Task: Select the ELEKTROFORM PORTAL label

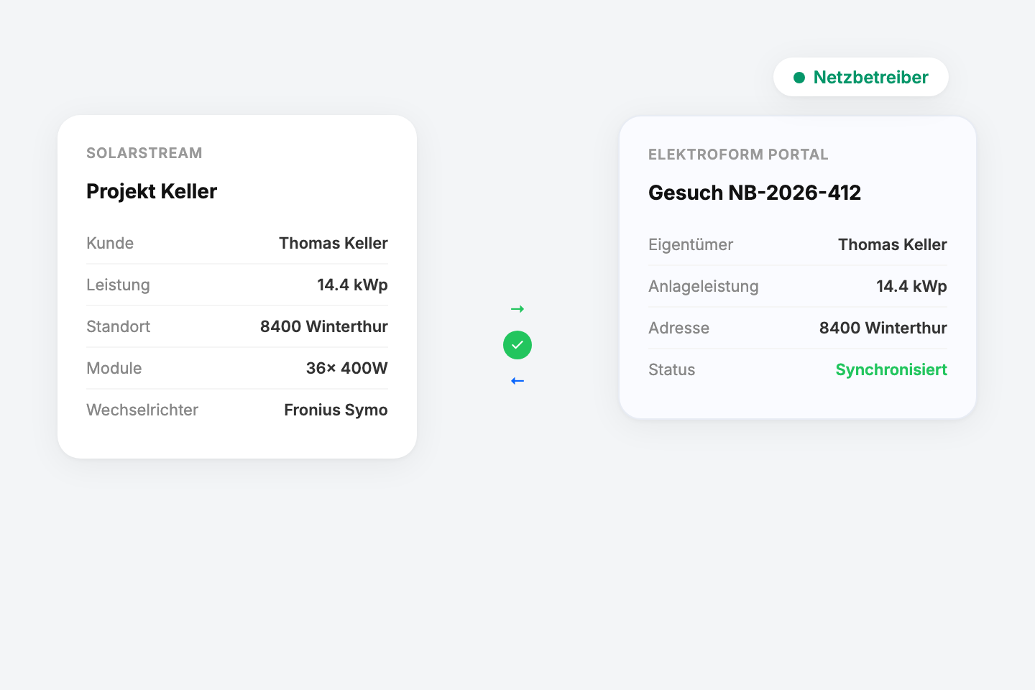Action: point(738,155)
